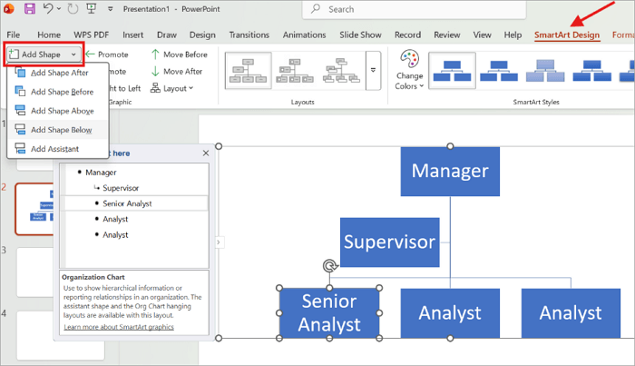Open Change Colors dropdown
This screenshot has height=366, width=635.
point(409,70)
